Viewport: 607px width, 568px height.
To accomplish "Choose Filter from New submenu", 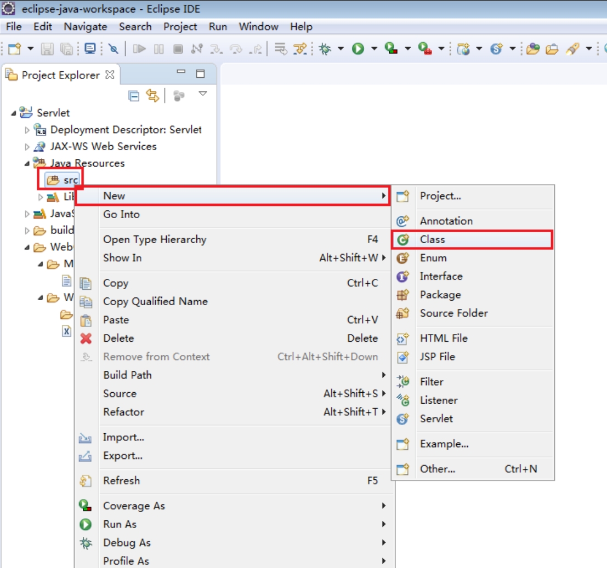I will 473,382.
